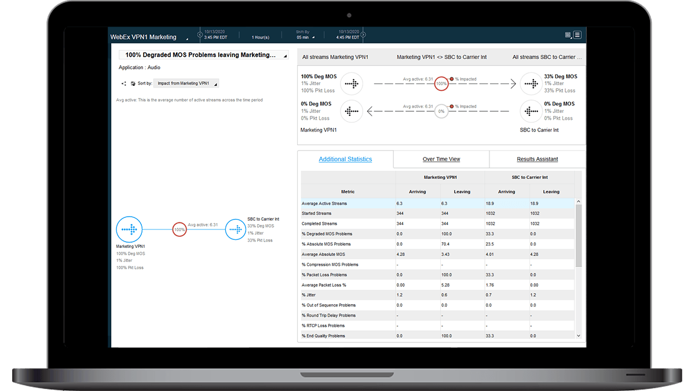This screenshot has height=391, width=695.
Task: Click the 3:45 PM EDT start time
Action: point(215,37)
